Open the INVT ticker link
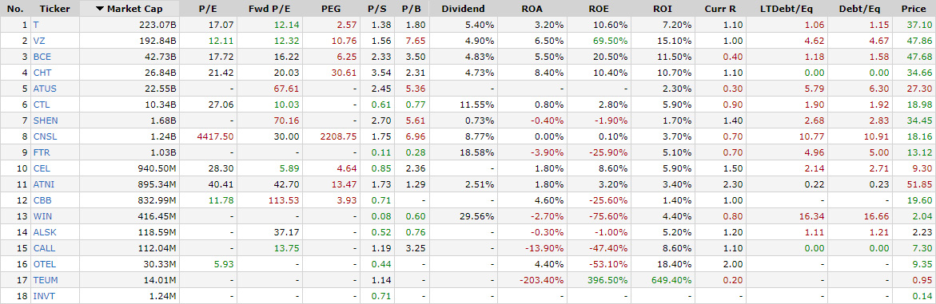 tap(44, 296)
